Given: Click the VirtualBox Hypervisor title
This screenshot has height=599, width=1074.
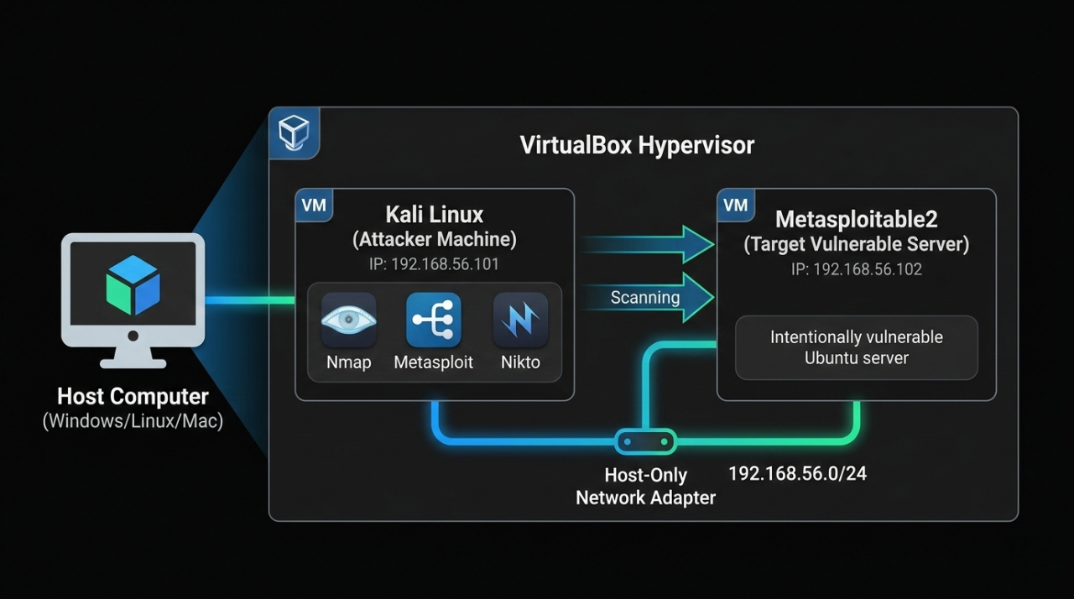Looking at the screenshot, I should pyautogui.click(x=637, y=144).
